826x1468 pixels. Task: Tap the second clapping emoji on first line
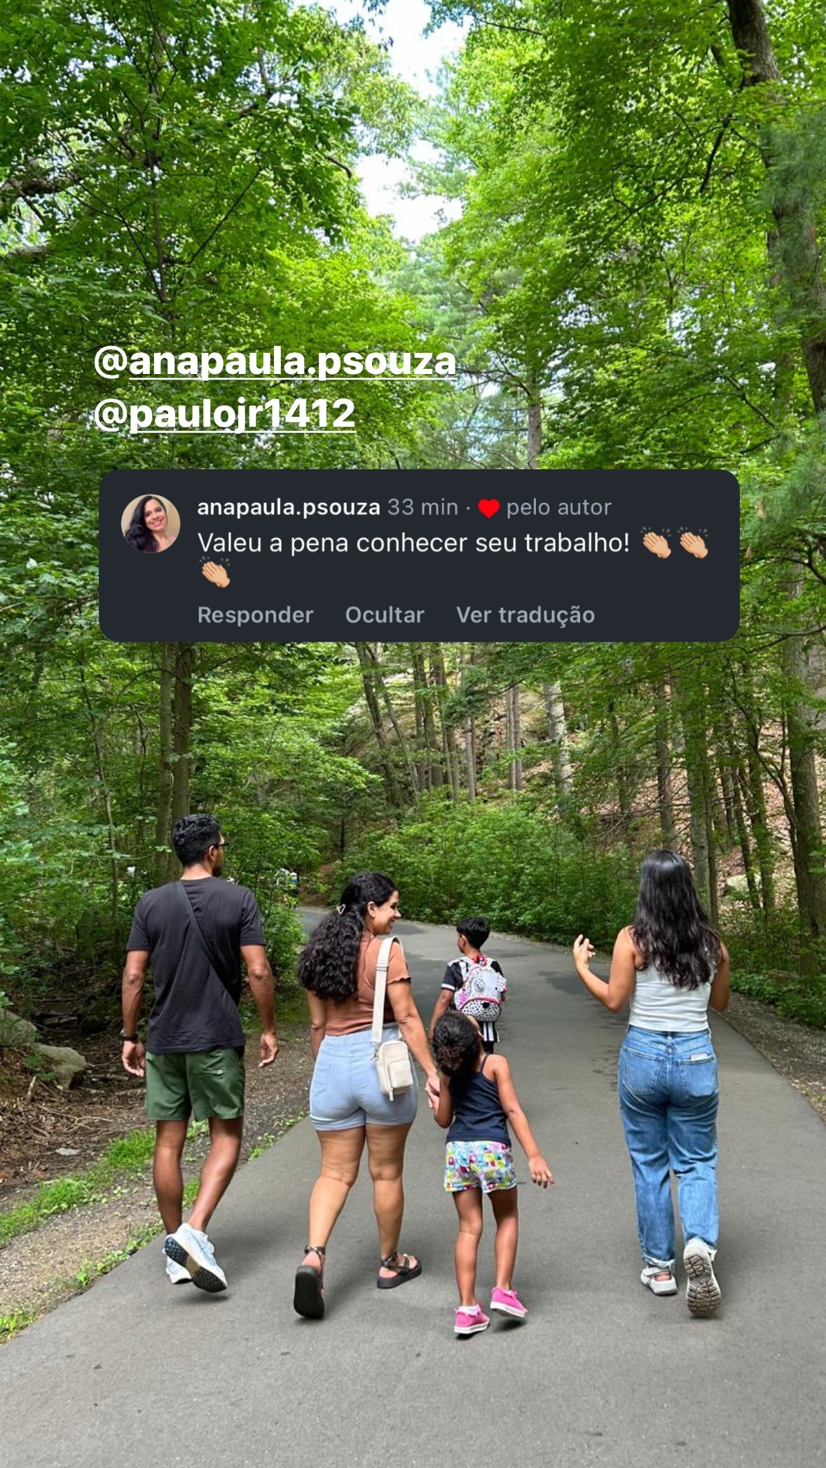point(693,543)
